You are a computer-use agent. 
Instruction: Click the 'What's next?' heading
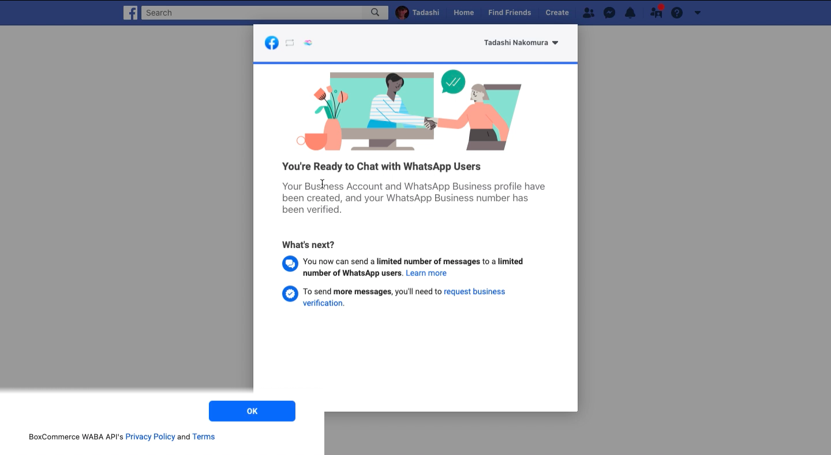308,245
